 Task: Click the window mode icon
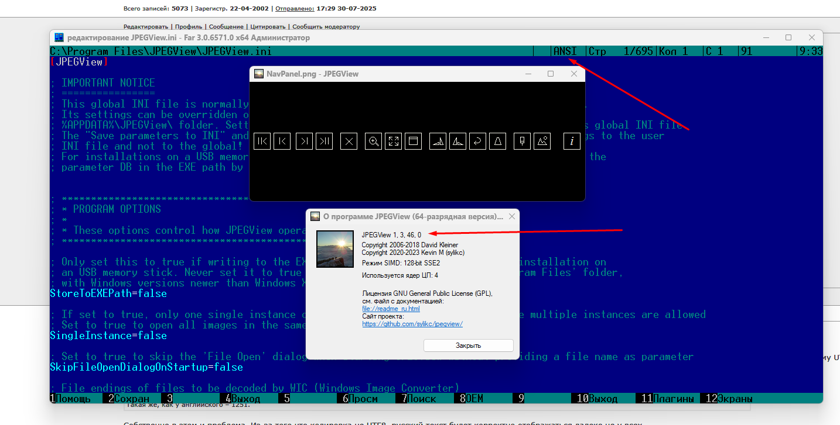click(x=413, y=141)
